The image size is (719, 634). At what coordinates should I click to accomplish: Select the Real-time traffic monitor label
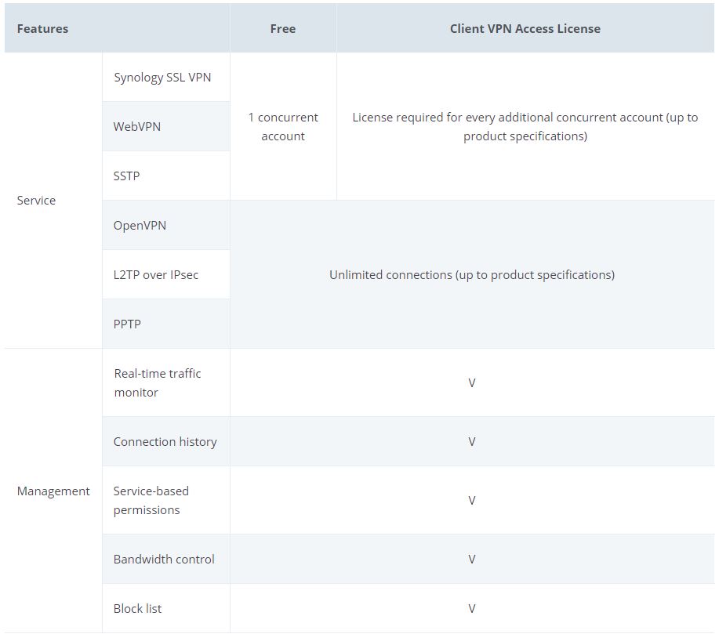[x=158, y=383]
